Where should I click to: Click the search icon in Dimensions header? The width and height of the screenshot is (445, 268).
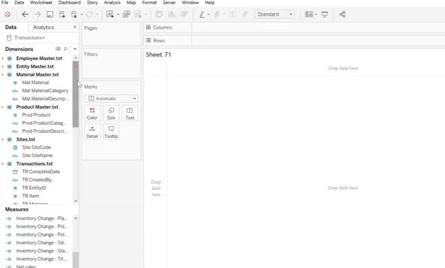click(x=65, y=49)
